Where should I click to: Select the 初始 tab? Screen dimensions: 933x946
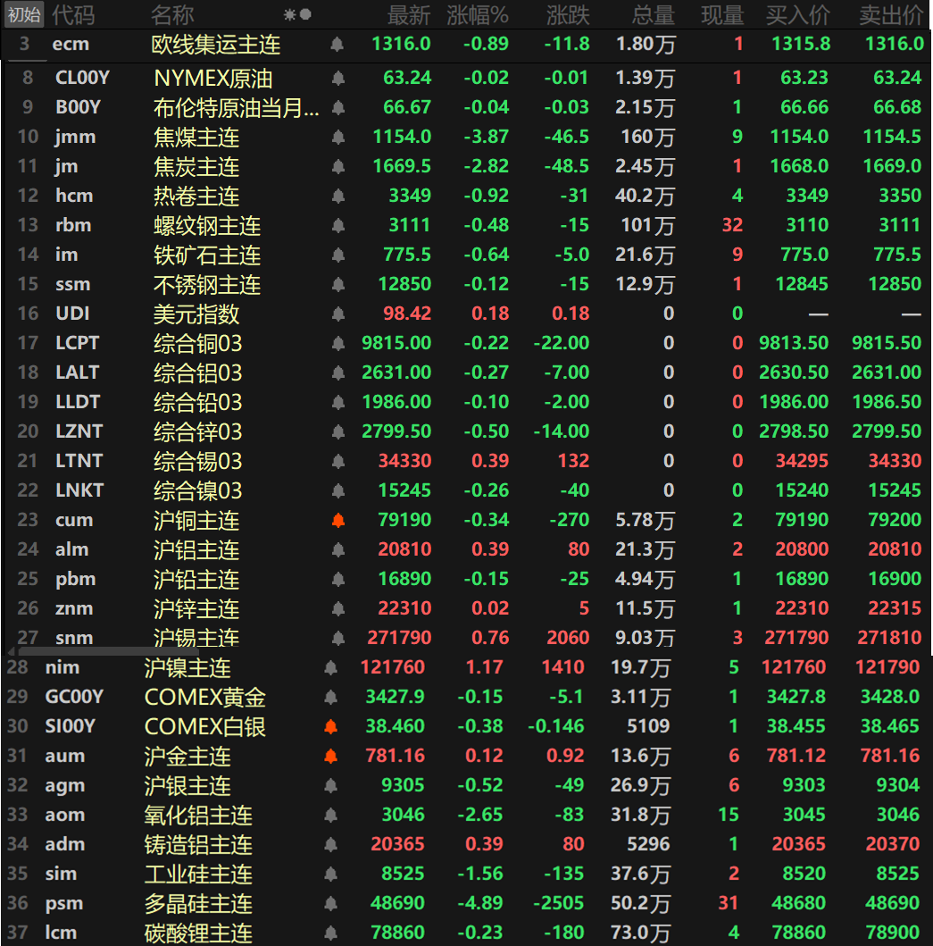[x=24, y=14]
